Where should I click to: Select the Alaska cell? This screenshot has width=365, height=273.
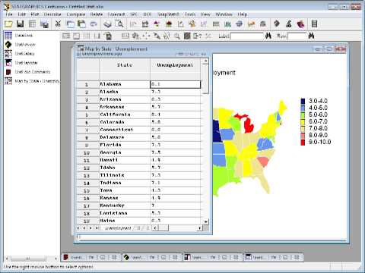(125, 92)
